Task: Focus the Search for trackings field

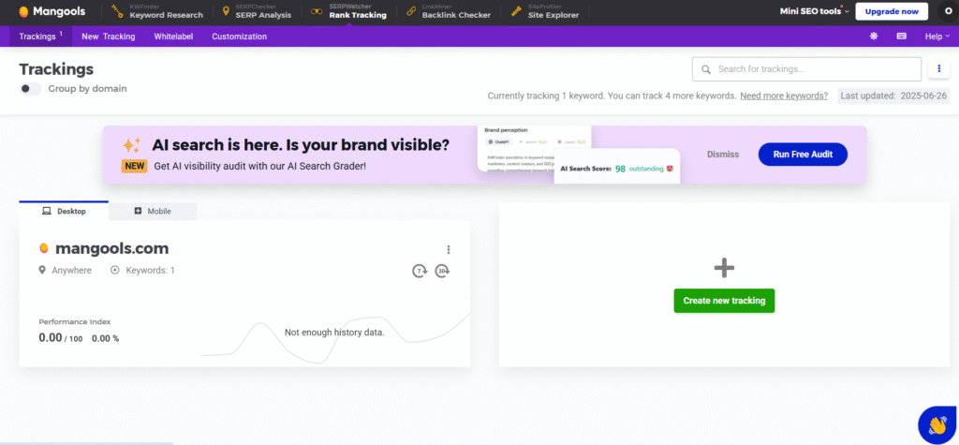Action: pos(806,69)
